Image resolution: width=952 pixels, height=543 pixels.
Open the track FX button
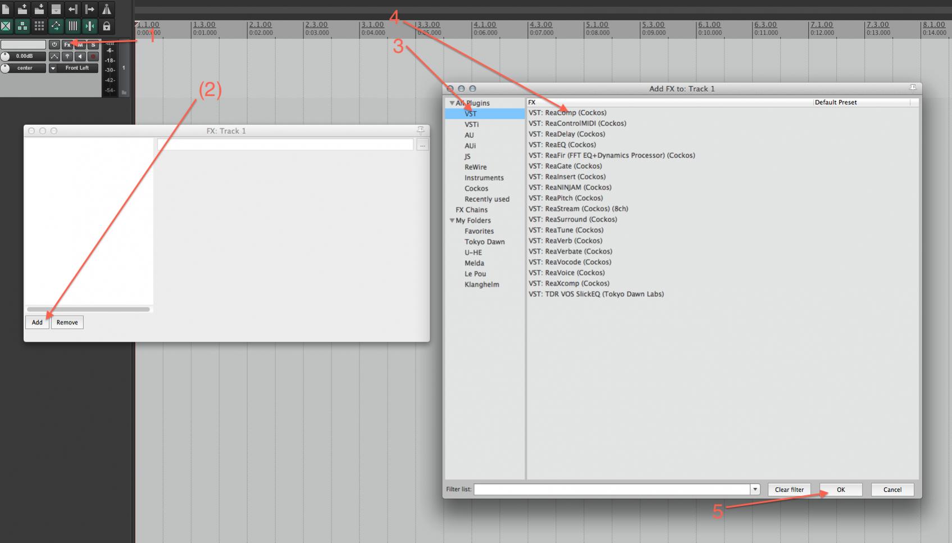point(67,44)
